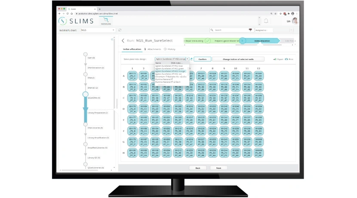This screenshot has width=357, height=198.
Task: Click the play circle on Index allocation step
Action: tap(243, 41)
